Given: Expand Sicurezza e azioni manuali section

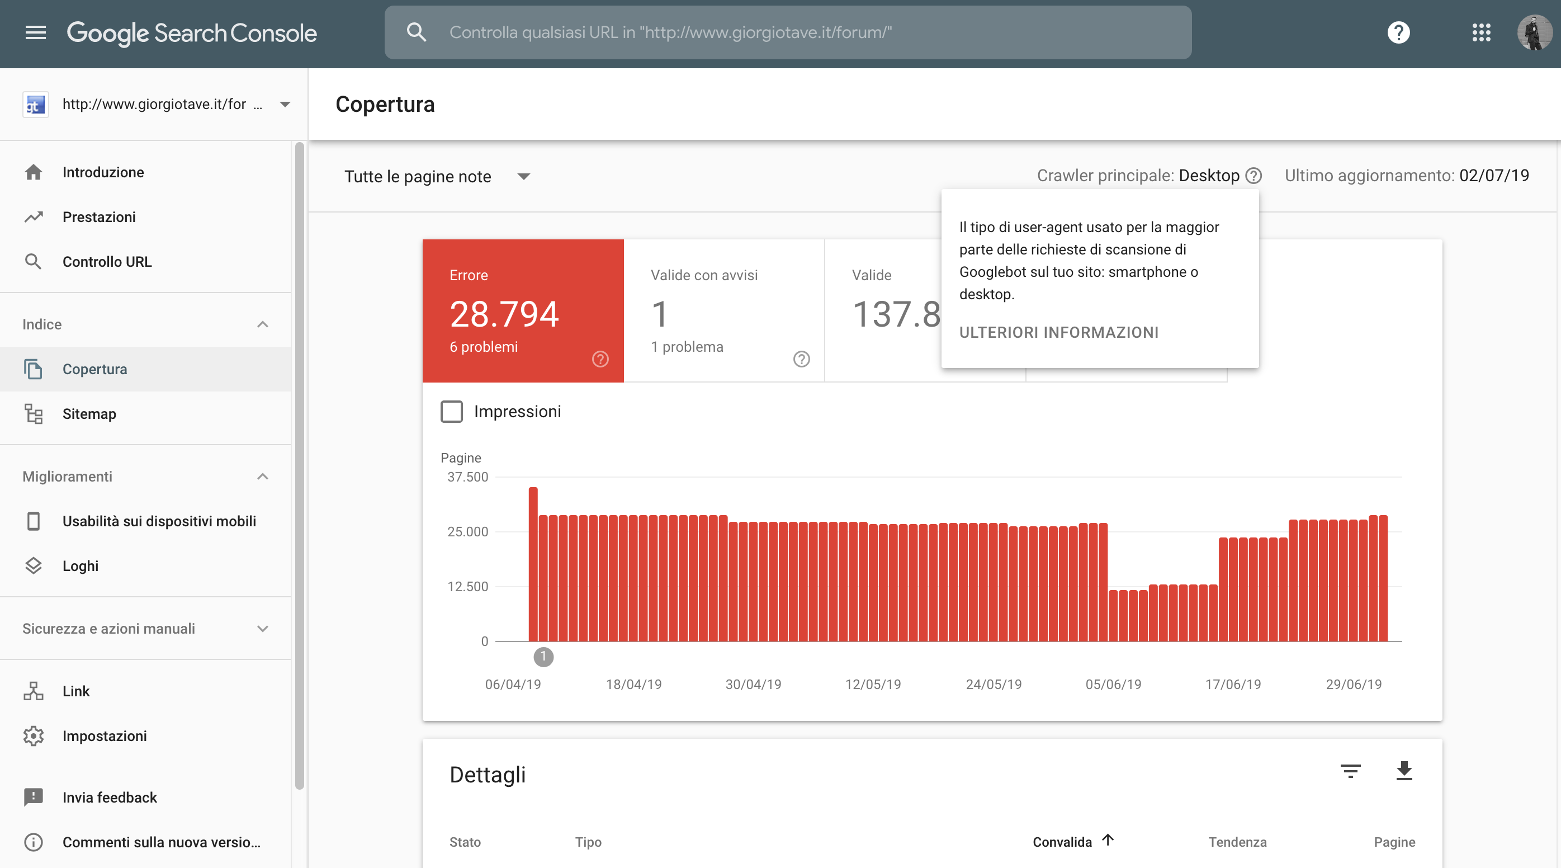Looking at the screenshot, I should click(262, 629).
